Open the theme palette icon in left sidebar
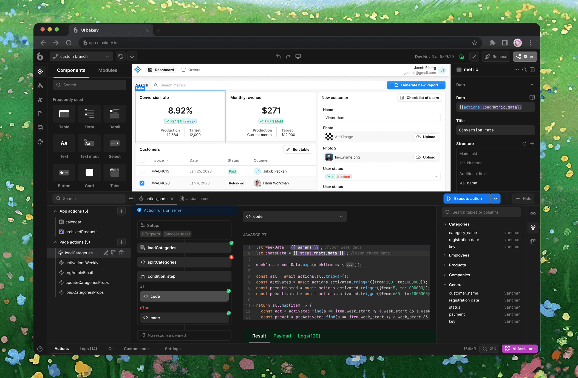This screenshot has width=578, height=378. [x=40, y=142]
